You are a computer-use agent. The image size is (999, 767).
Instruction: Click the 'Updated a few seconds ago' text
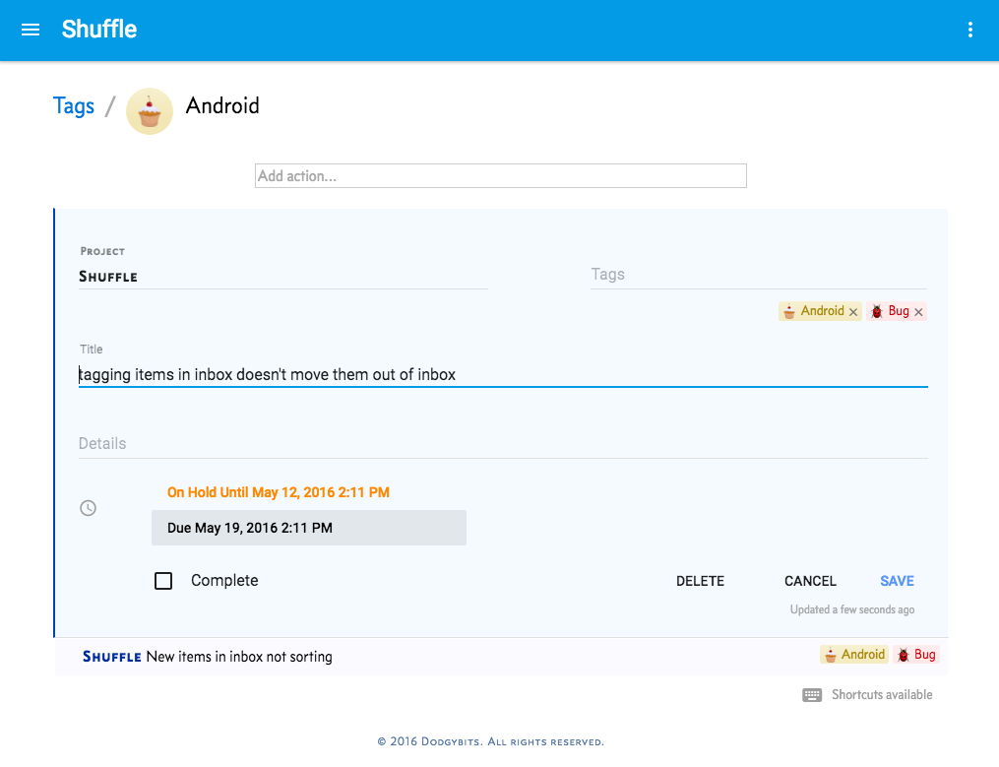pos(851,609)
